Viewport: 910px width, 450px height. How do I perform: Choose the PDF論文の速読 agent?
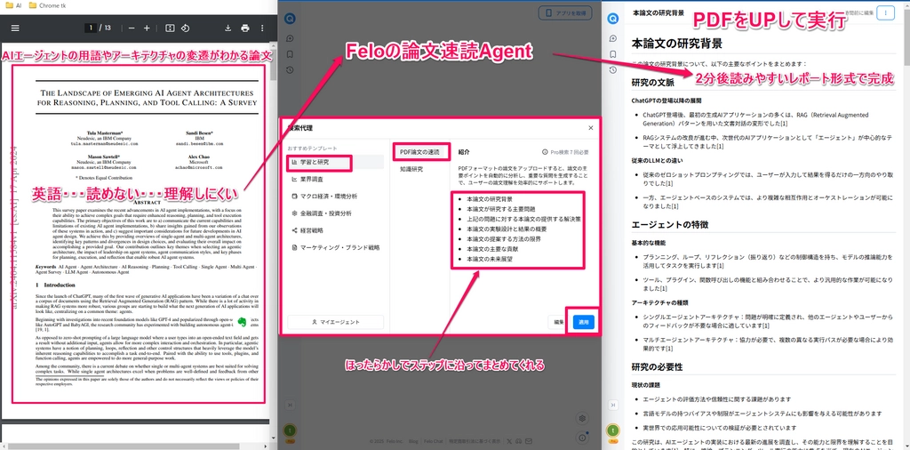pyautogui.click(x=421, y=151)
